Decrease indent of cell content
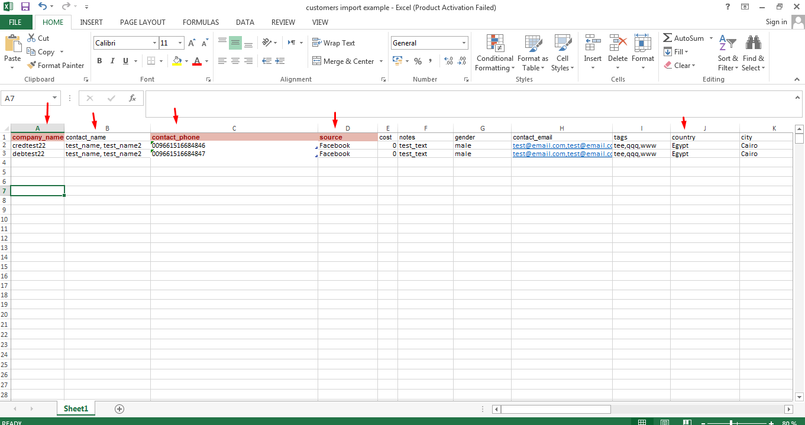The image size is (805, 425). point(266,61)
